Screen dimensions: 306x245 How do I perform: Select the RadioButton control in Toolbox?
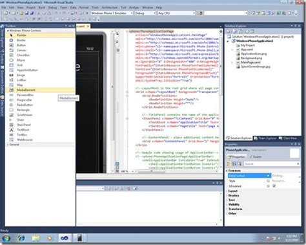click(x=40, y=105)
